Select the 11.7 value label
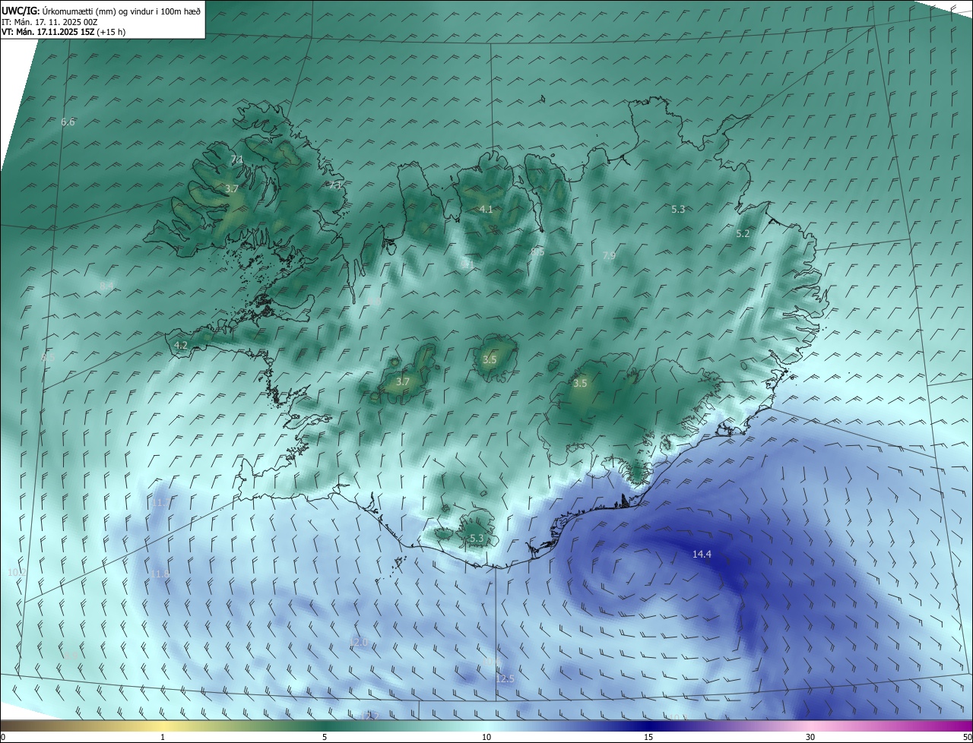This screenshot has height=743, width=973. [160, 503]
